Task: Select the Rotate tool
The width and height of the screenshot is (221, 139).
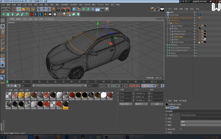Action: [x=28, y=9]
